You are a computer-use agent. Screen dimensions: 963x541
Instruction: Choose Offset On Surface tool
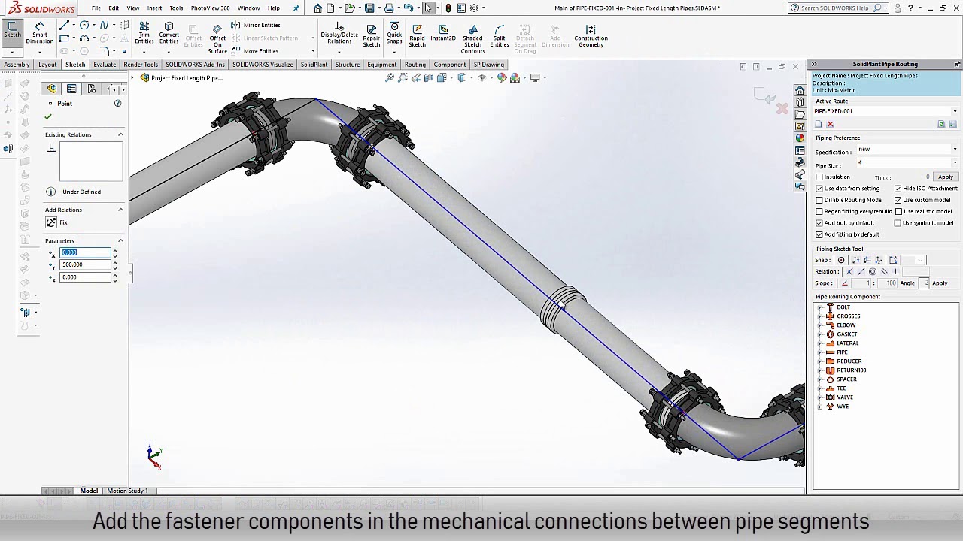[x=217, y=38]
